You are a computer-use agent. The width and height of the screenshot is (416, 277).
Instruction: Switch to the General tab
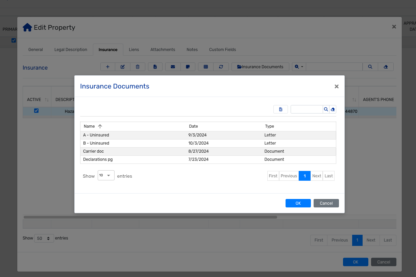(x=35, y=50)
